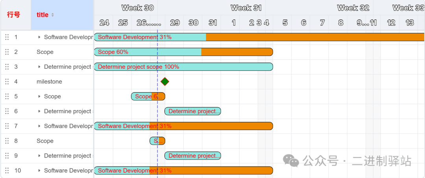Image resolution: width=425 pixels, height=178 pixels.
Task: Expand the Determine project row 9 arrow
Action: point(39,156)
